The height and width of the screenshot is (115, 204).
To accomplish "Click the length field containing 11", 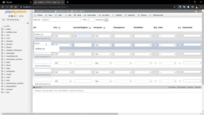I will point(83,36).
